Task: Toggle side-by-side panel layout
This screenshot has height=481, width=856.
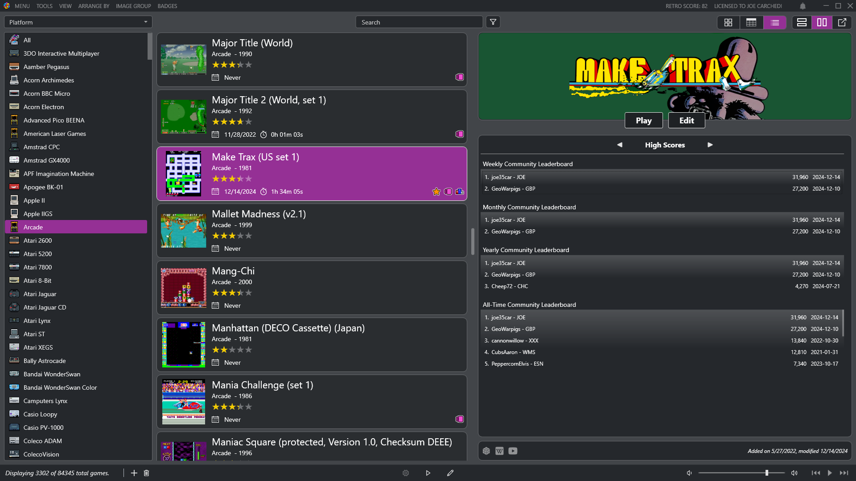Action: [x=822, y=22]
